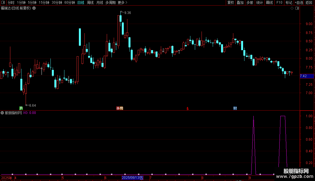Toggle the left sidebar panel icon
Screen dimensions: 315x181
(x=3, y=3)
